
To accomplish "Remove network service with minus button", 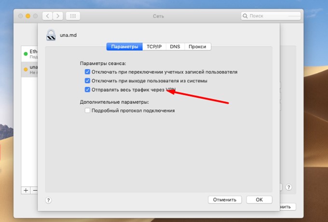I will [x=34, y=190].
